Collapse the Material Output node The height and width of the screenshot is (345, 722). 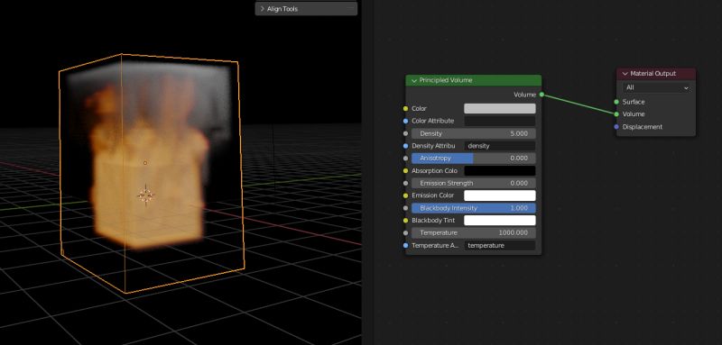pos(625,74)
